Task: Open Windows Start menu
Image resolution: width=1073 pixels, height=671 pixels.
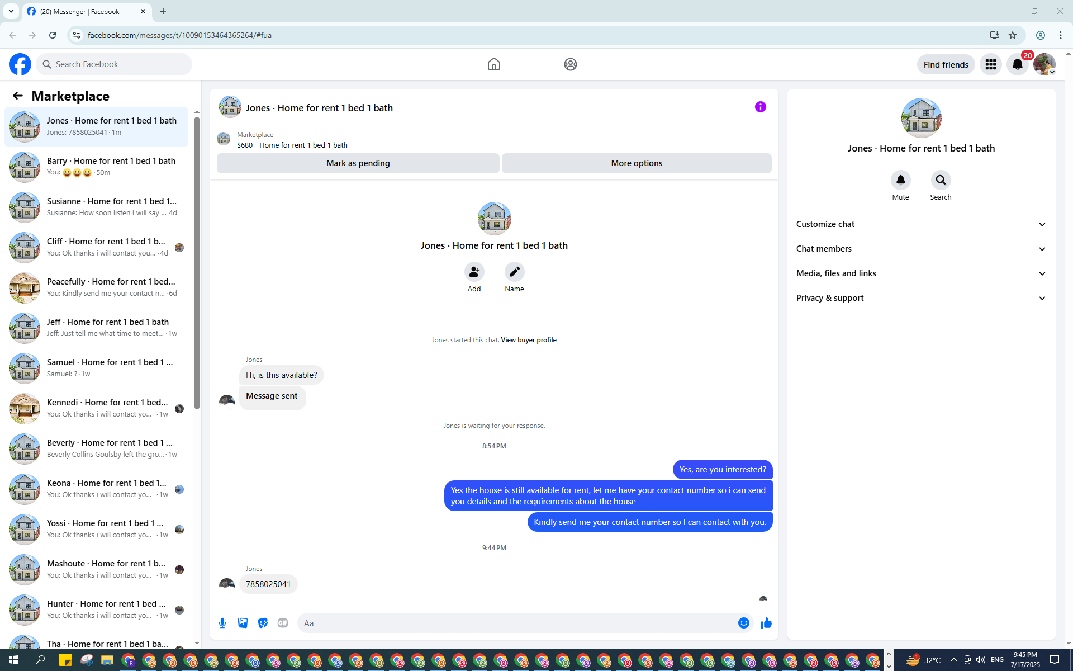Action: [x=13, y=660]
